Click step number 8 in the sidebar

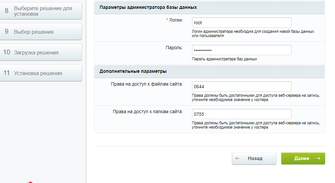7,11
